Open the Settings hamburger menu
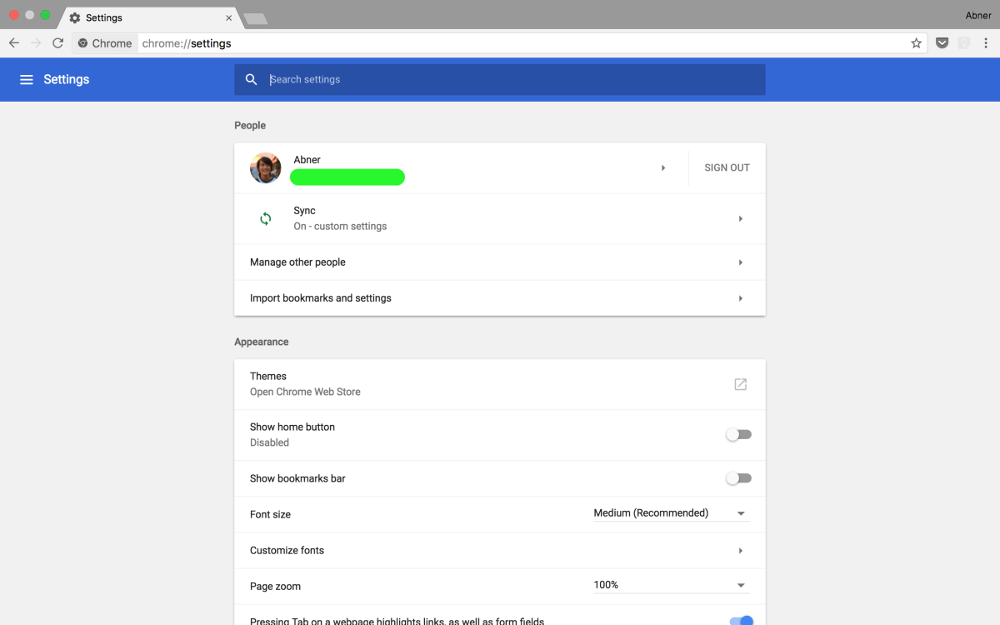Screen dimensions: 1000x625 coord(27,79)
